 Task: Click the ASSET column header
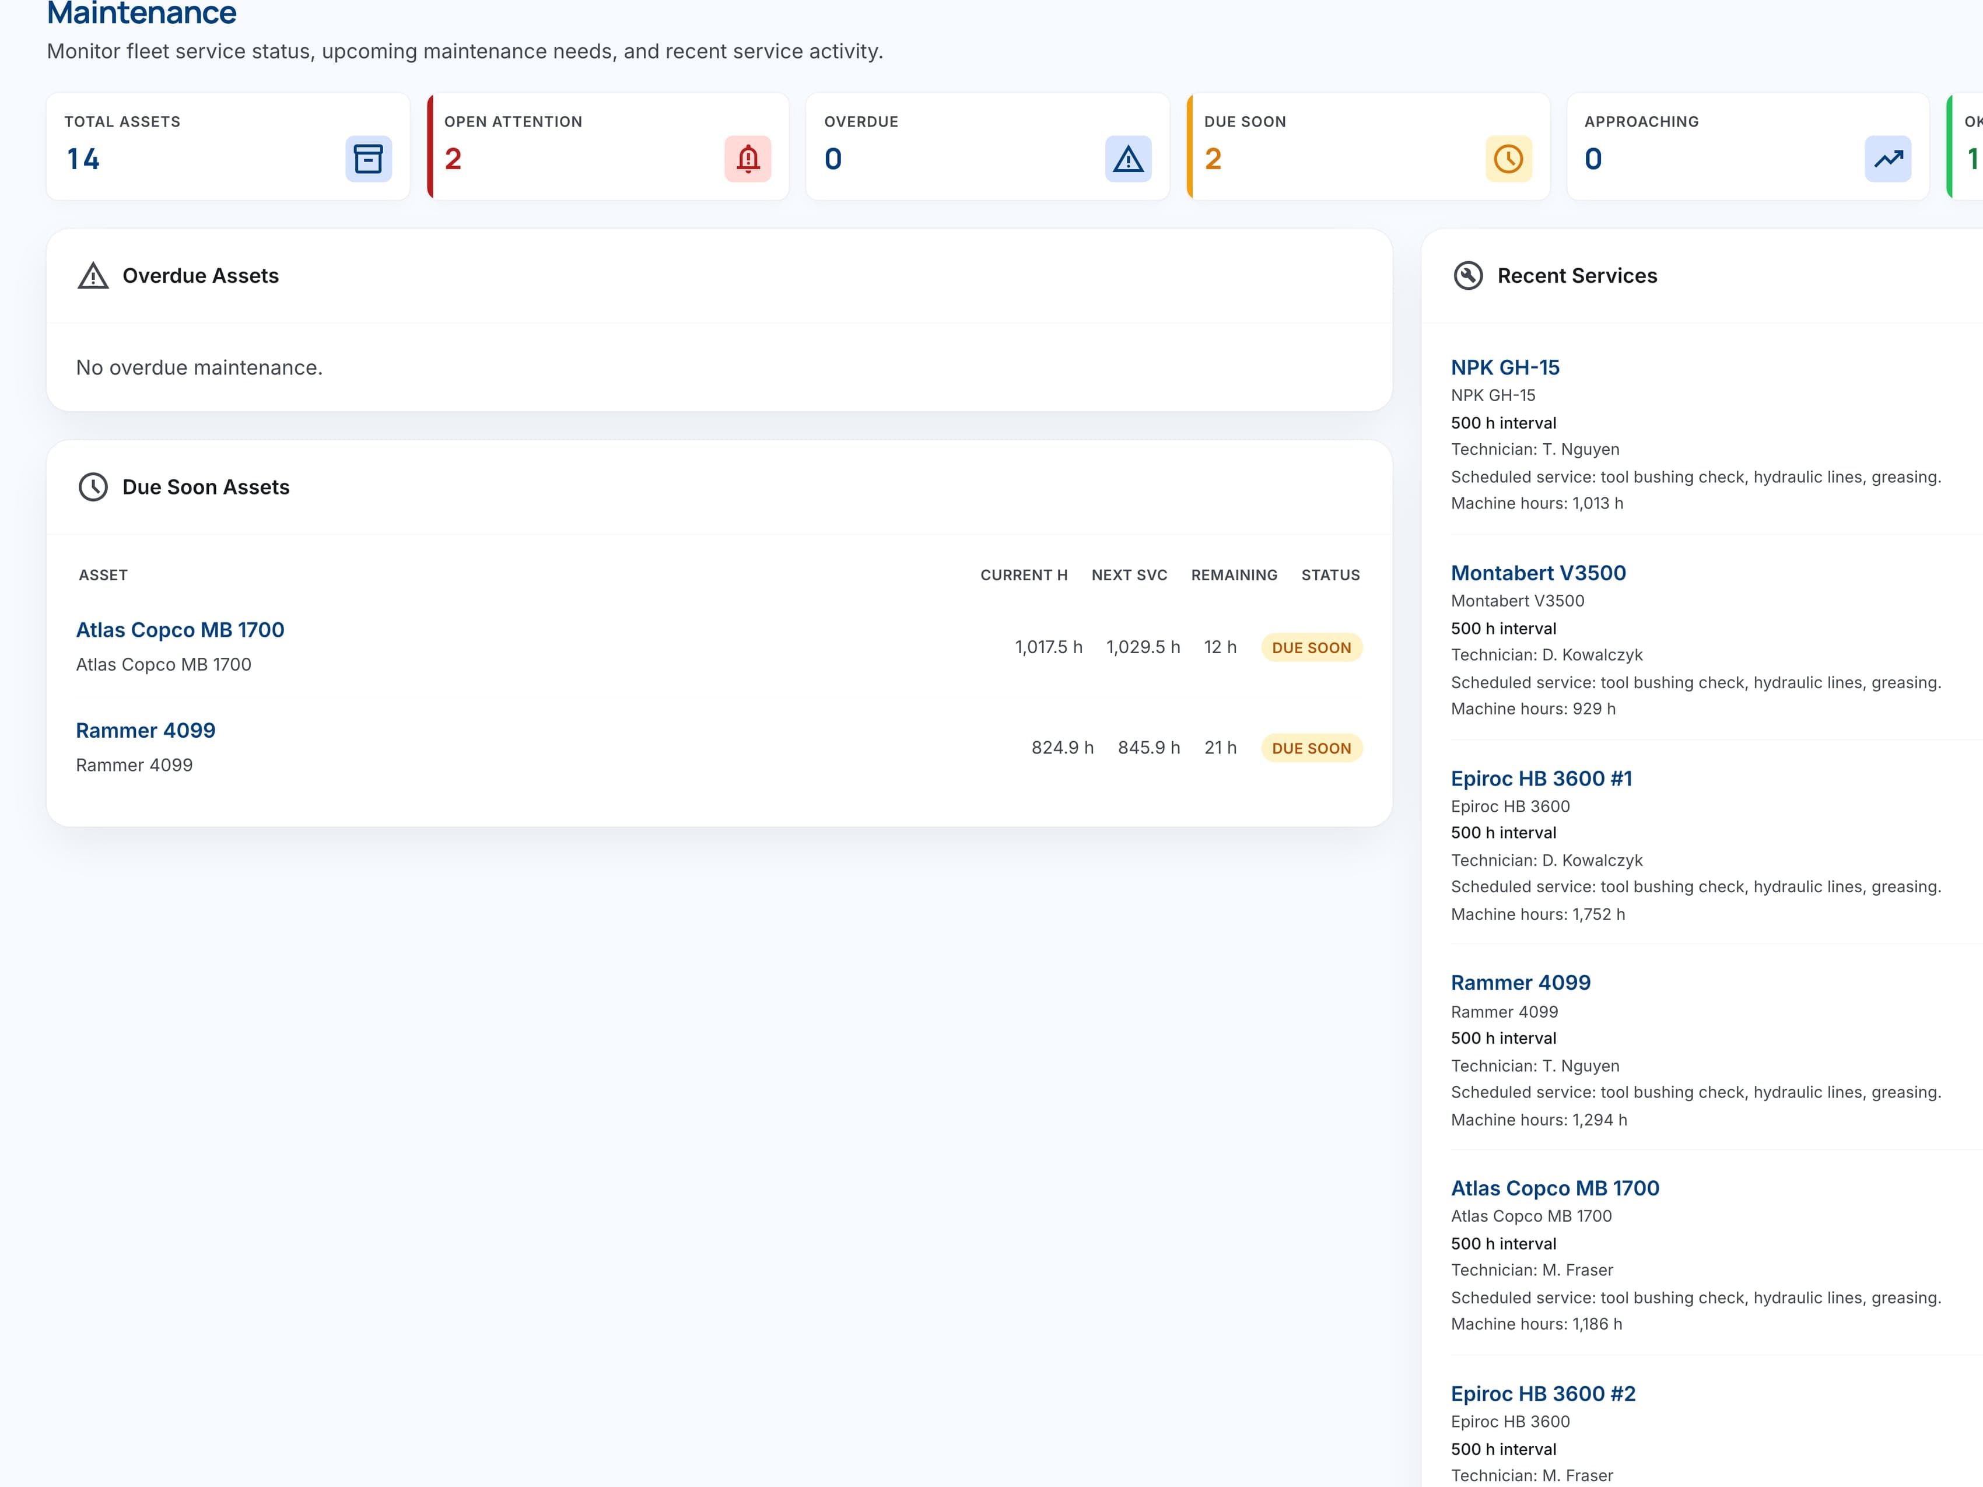(x=103, y=576)
